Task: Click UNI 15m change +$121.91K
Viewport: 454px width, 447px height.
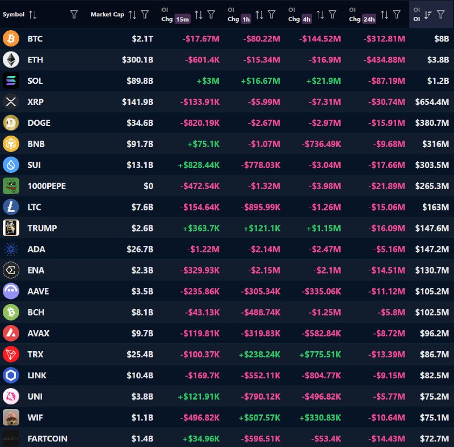Action: (199, 397)
